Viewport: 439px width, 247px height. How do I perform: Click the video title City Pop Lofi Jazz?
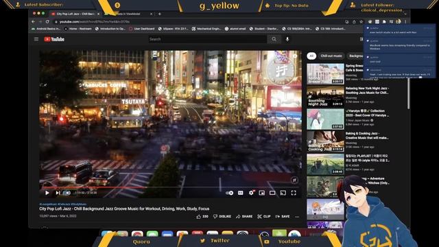[x=124, y=209]
